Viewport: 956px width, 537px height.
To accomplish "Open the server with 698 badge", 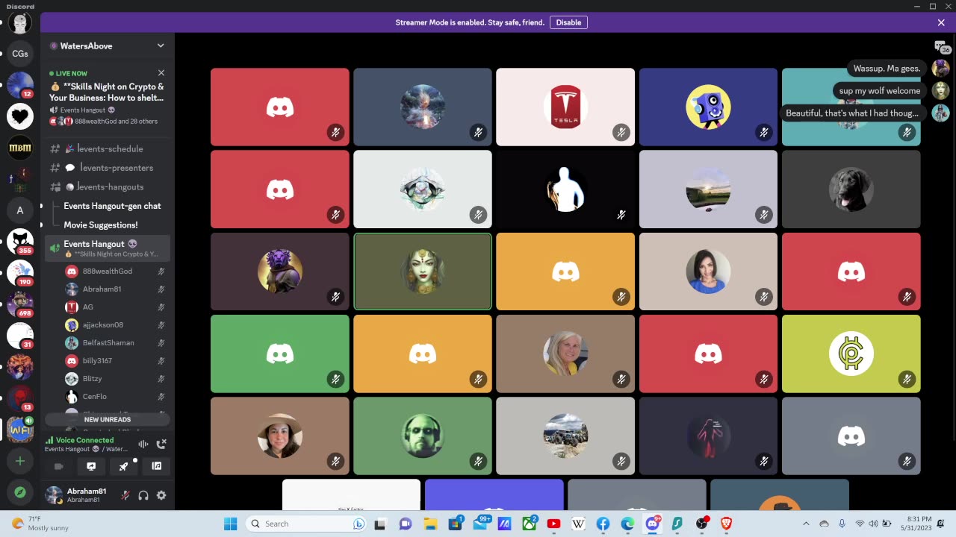I will pos(20,304).
